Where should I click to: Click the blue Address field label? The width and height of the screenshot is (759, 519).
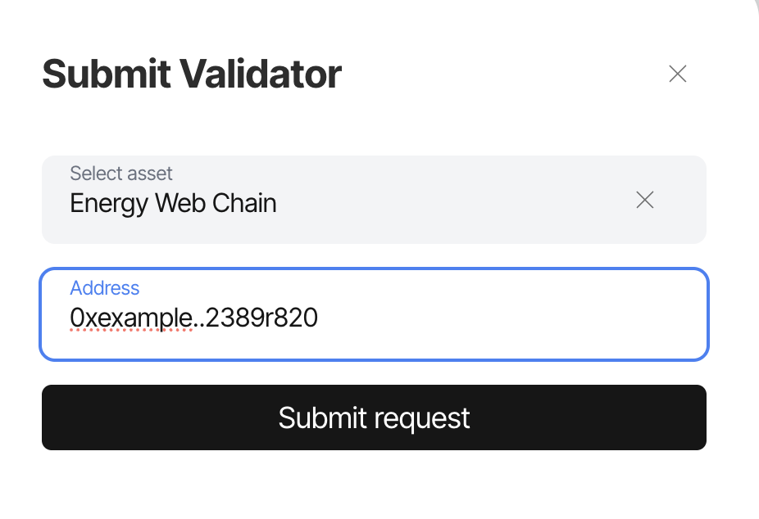pyautogui.click(x=105, y=288)
